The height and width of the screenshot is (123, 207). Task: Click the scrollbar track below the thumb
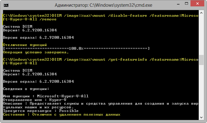(x=201, y=90)
